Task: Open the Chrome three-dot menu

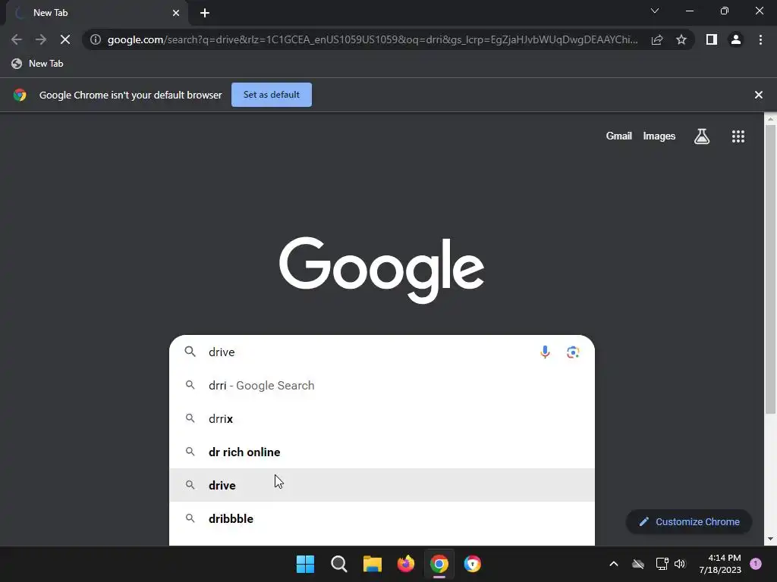Action: coord(760,39)
